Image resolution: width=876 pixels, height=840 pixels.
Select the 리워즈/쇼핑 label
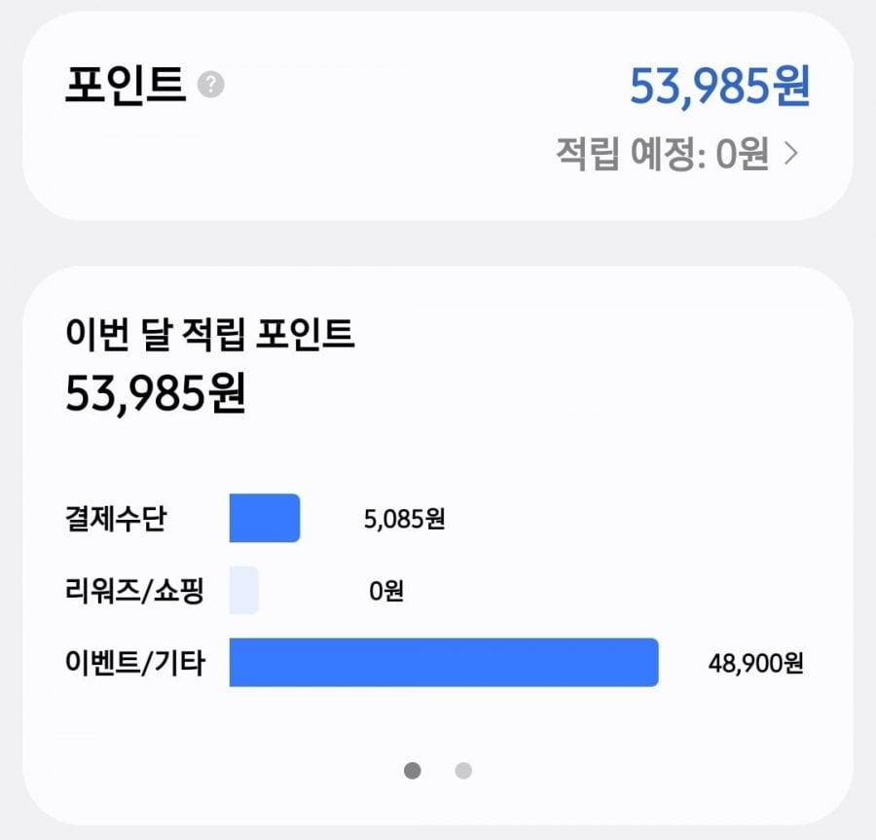tap(134, 591)
